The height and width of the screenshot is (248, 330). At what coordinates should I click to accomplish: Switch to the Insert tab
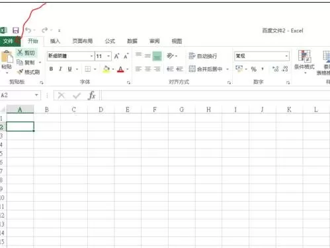tap(55, 41)
